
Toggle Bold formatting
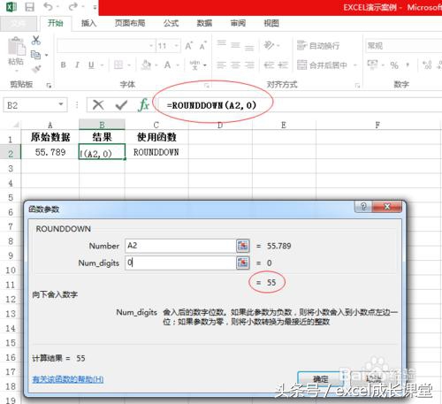coord(63,65)
